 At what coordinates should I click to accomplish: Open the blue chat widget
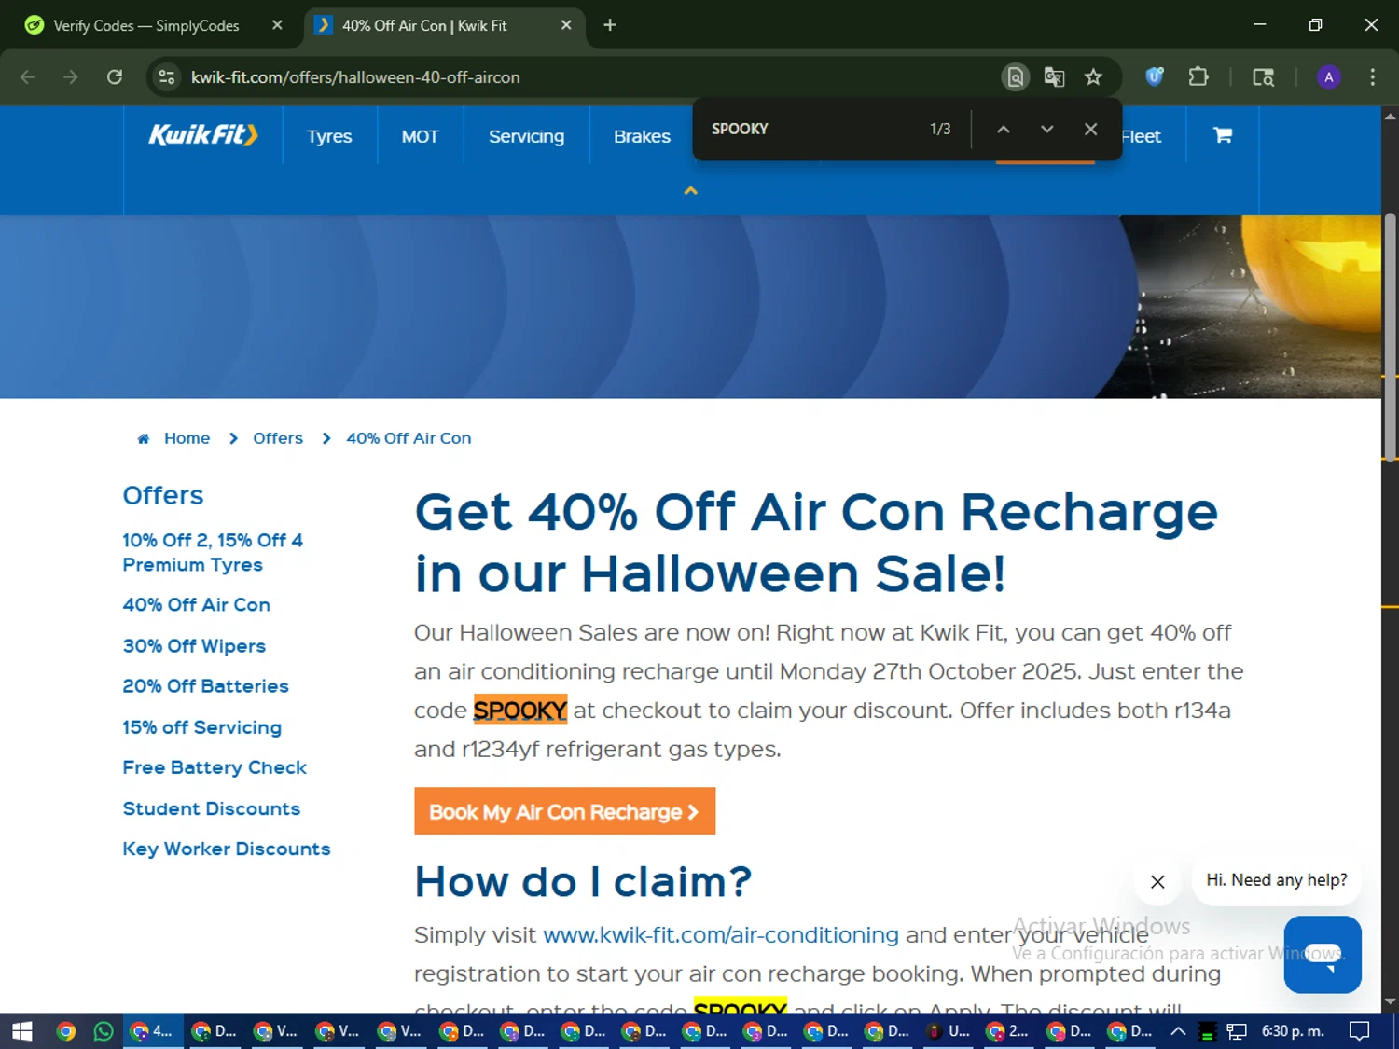[1323, 954]
